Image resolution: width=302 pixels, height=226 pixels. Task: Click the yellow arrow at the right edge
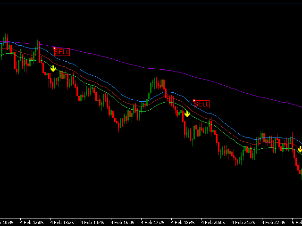(x=300, y=149)
